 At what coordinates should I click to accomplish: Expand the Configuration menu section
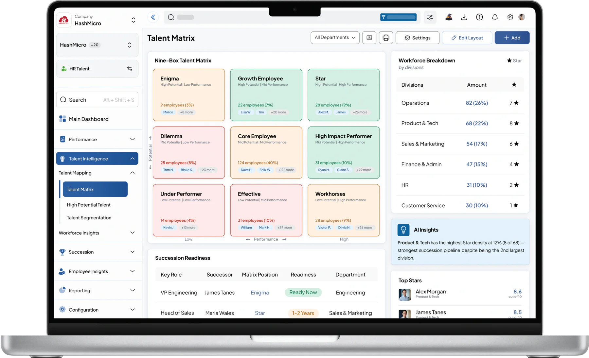click(97, 310)
